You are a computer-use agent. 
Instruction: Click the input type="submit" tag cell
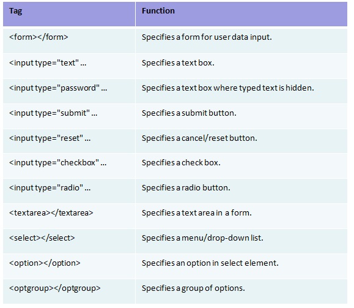[69, 116]
